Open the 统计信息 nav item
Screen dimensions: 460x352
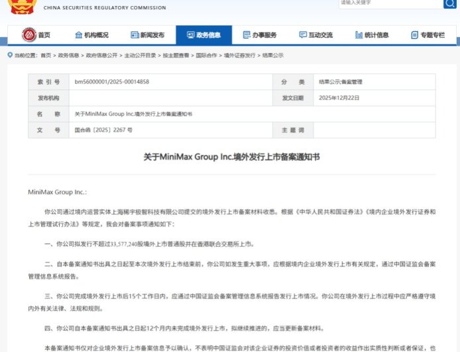coord(372,35)
